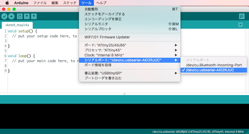Select 自動整形 menu entry

[x=130, y=9]
